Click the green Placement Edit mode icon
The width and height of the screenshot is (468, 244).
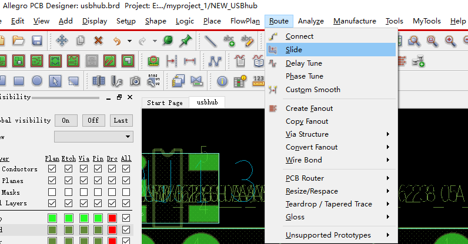pyautogui.click(x=18, y=61)
